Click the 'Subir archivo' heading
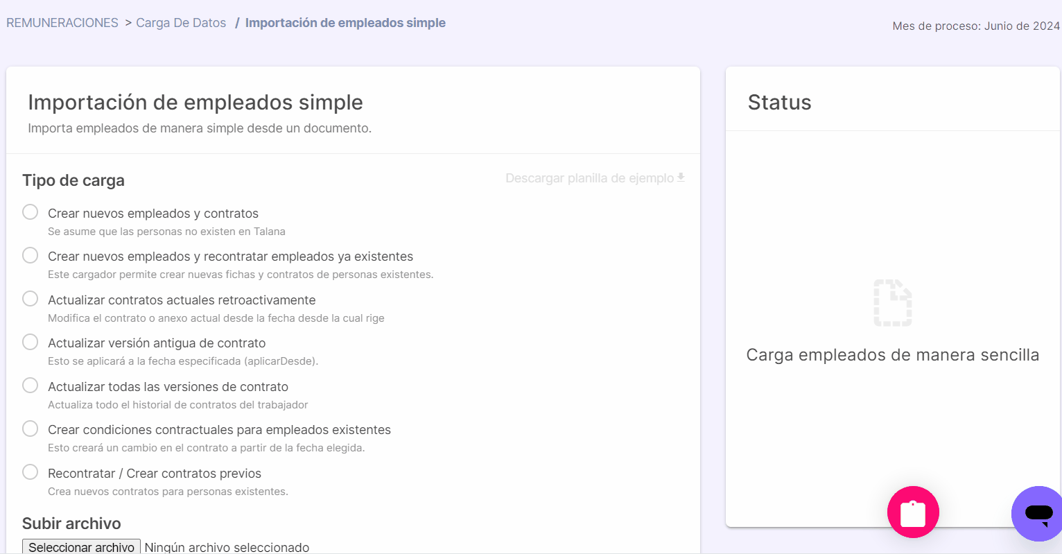The width and height of the screenshot is (1062, 554). (x=71, y=523)
